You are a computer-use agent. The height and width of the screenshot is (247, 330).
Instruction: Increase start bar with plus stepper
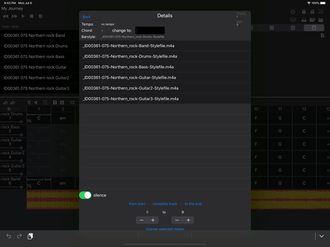tap(153, 220)
